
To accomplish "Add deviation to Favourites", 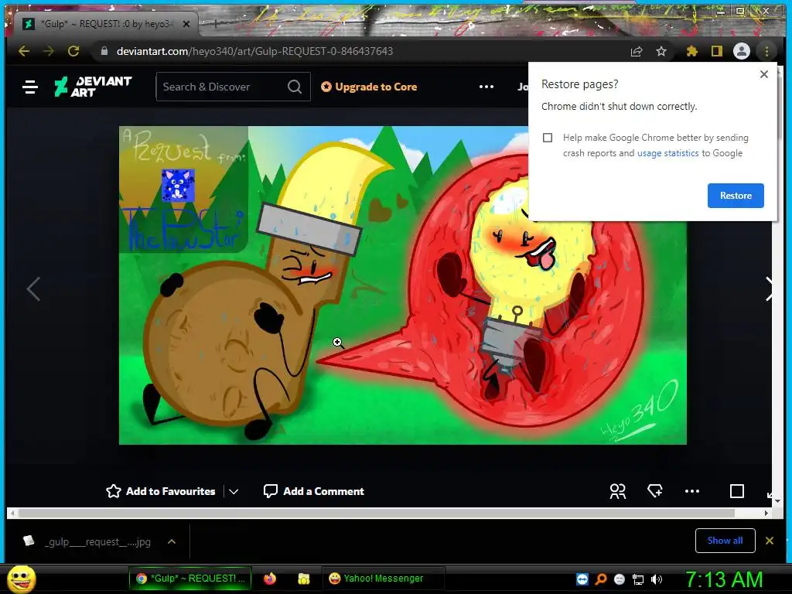I will 161,491.
